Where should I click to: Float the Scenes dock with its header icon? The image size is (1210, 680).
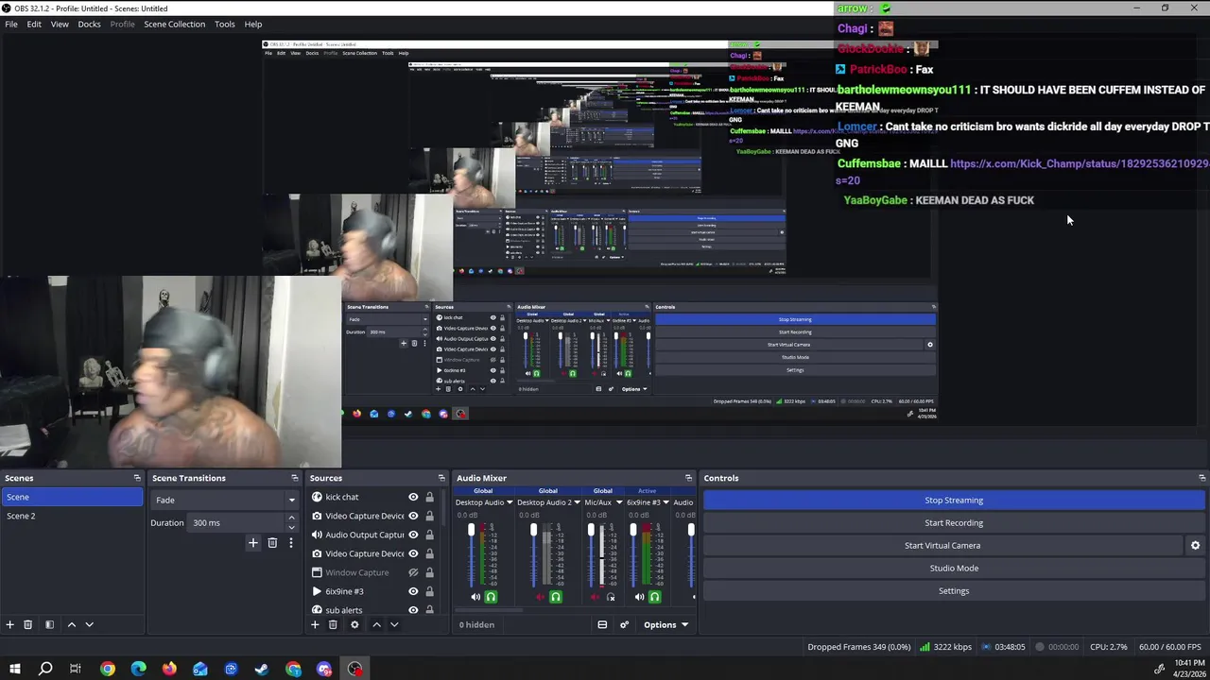137,478
